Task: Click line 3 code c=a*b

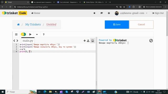Action: (x=22, y=49)
